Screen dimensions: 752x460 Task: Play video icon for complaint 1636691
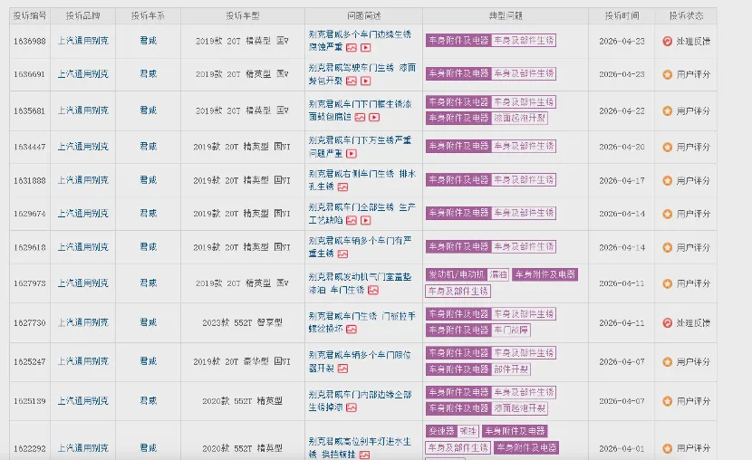click(x=365, y=81)
